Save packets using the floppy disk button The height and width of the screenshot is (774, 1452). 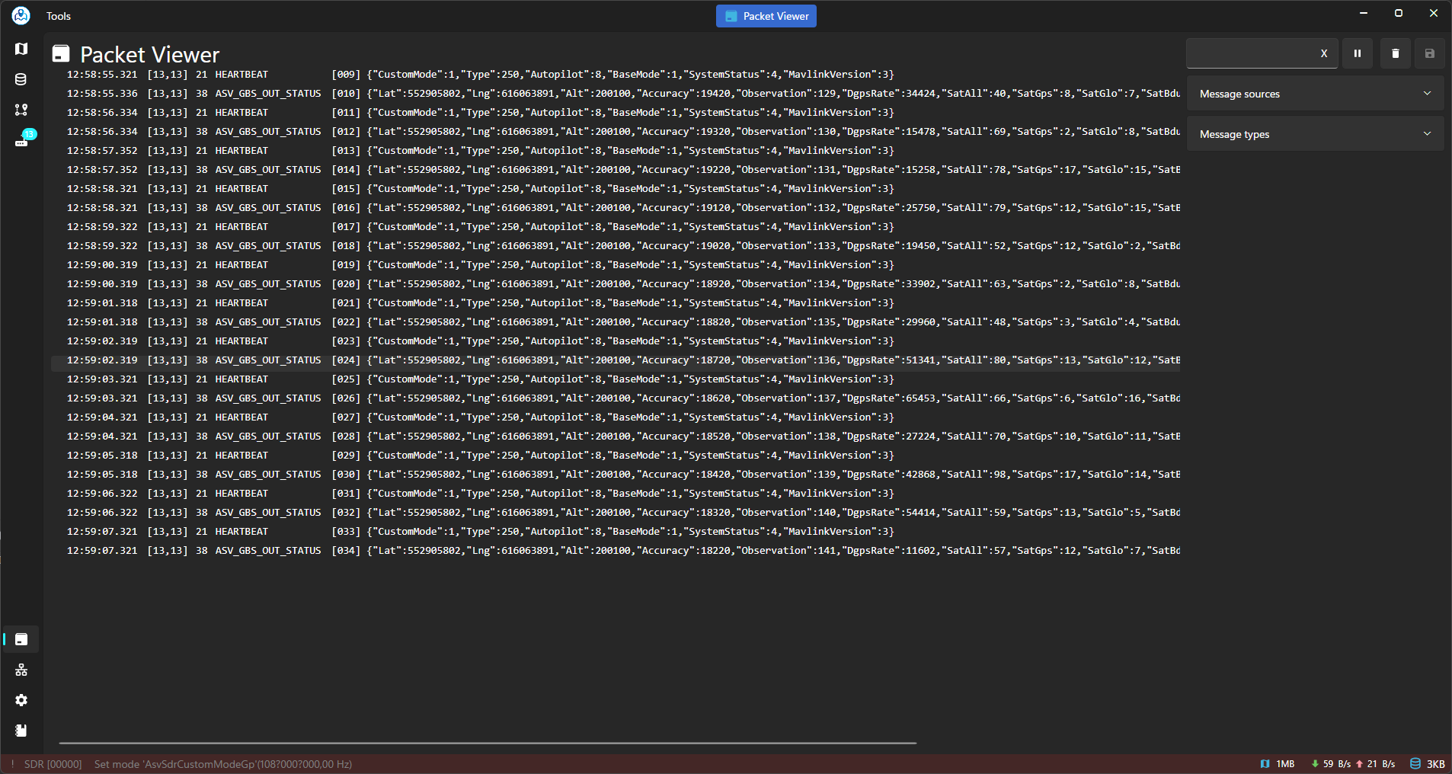pos(1429,53)
